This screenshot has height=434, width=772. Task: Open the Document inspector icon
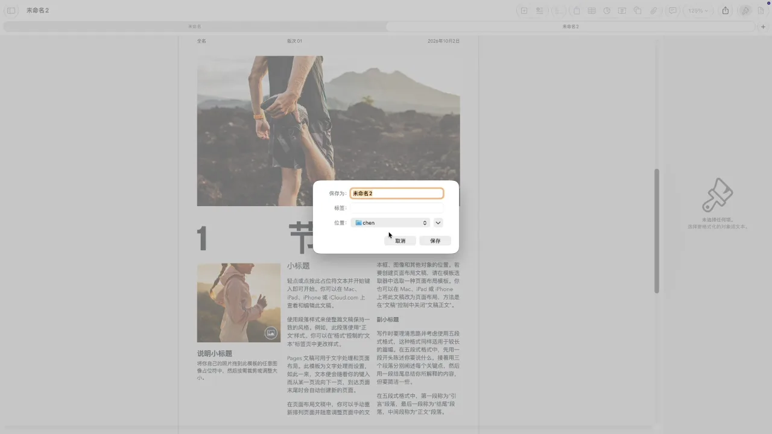point(761,11)
